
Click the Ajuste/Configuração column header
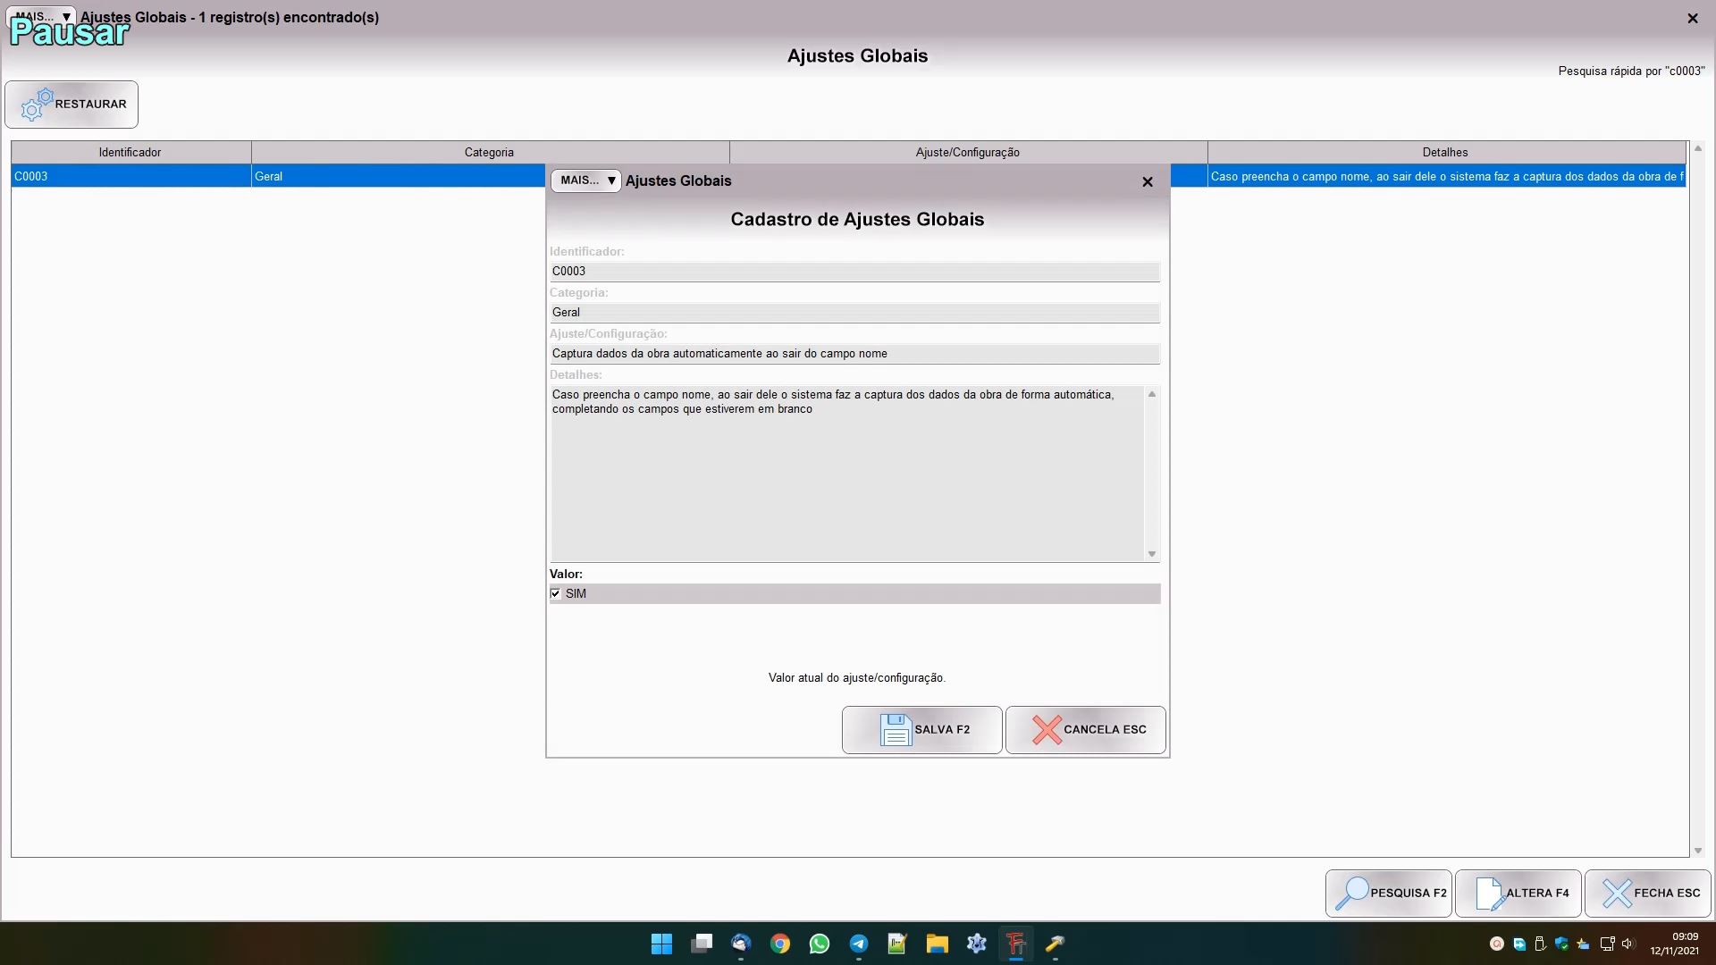click(967, 152)
